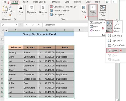Switch to the Data tab

point(67,2)
